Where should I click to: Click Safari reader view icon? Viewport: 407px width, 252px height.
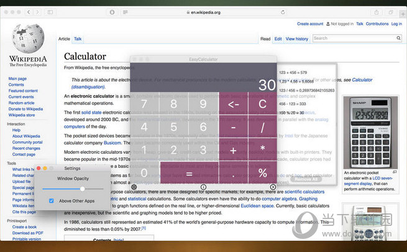(x=126, y=12)
